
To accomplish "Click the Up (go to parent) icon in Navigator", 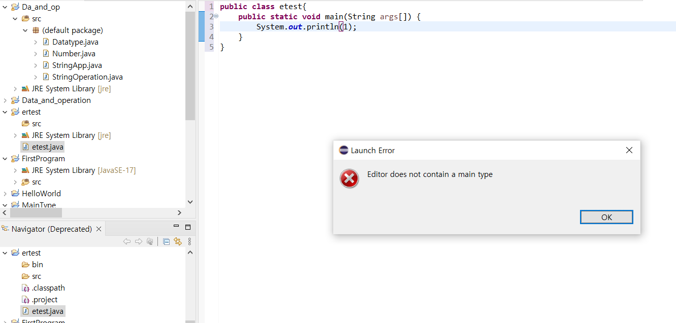I will point(150,242).
